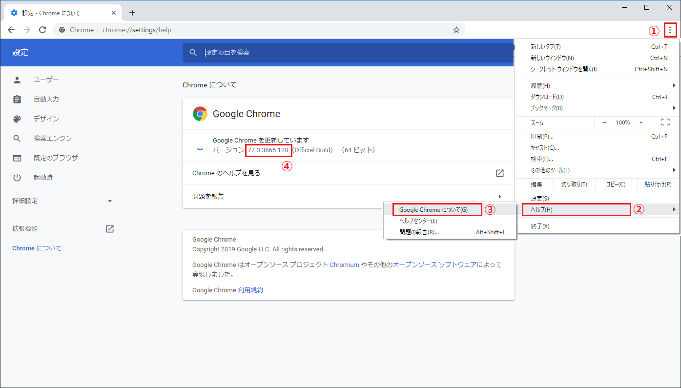
Task: Click the bookmark star in the address bar
Action: coord(456,30)
